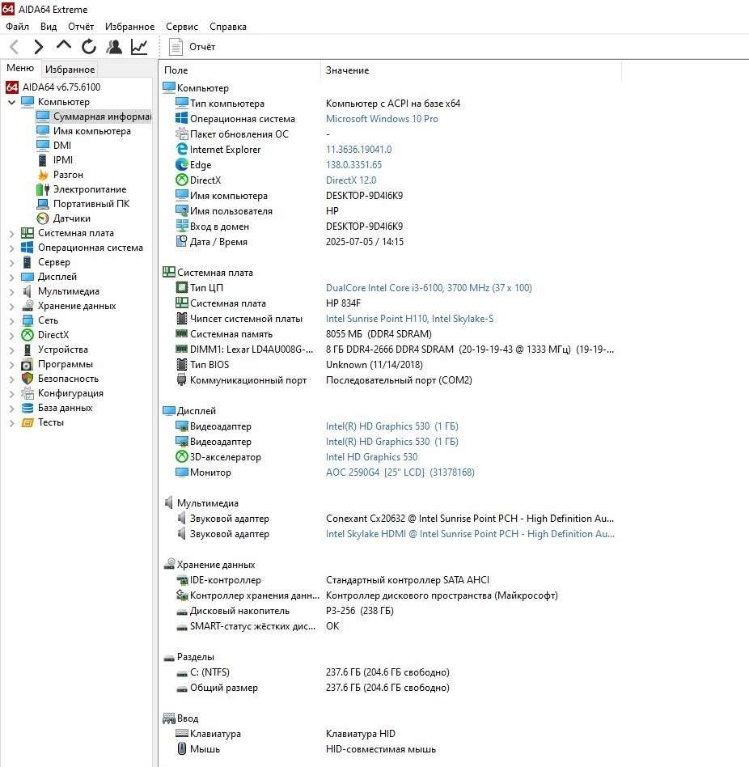Expand the Хранение данных tree node

(x=12, y=307)
